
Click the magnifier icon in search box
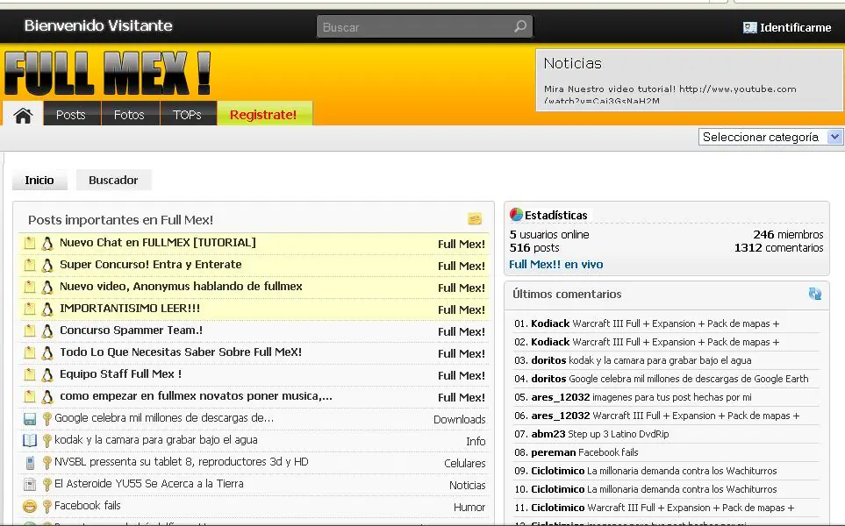520,26
